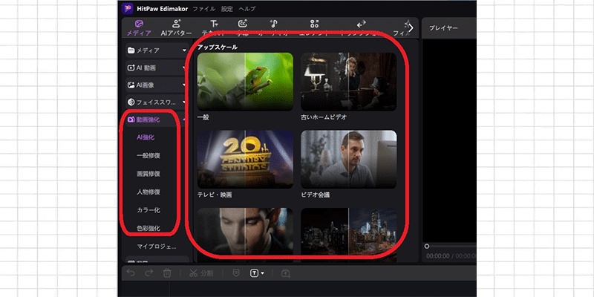594x297 pixels.
Task: Click the プレイヤー panel title
Action: pyautogui.click(x=443, y=28)
